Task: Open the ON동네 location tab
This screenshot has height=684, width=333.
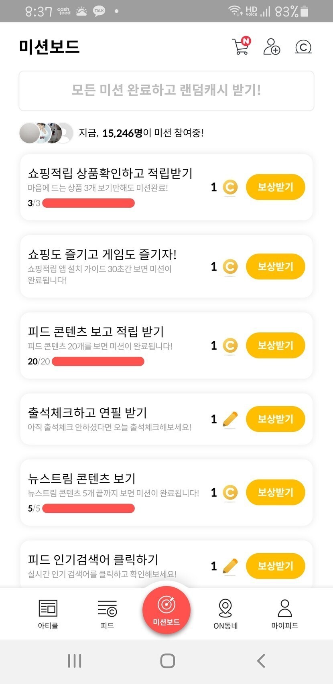Action: 225,613
